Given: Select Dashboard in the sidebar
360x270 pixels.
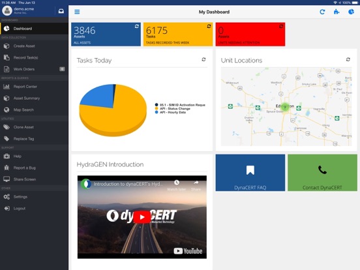Looking at the screenshot, I should (34, 29).
